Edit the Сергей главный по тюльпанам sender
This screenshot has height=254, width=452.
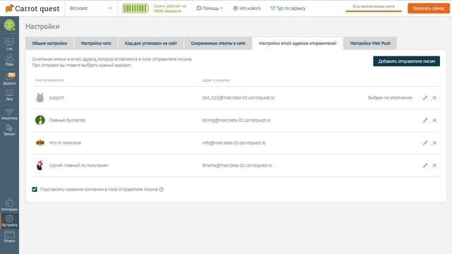pyautogui.click(x=425, y=165)
